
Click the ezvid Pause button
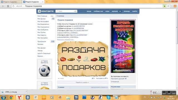coord(164,92)
